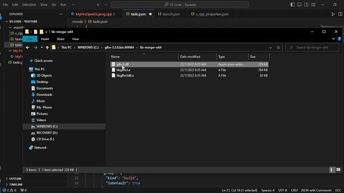Click errors and warnings status bar indicator
Screen dimensions: 344x193
tap(9, 190)
